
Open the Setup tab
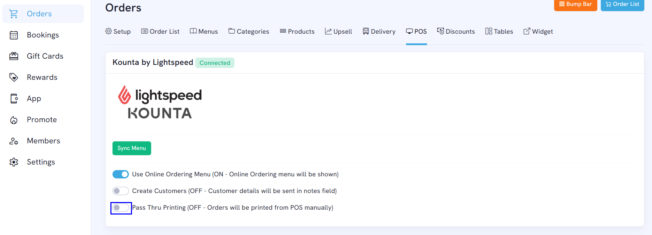pyautogui.click(x=118, y=32)
